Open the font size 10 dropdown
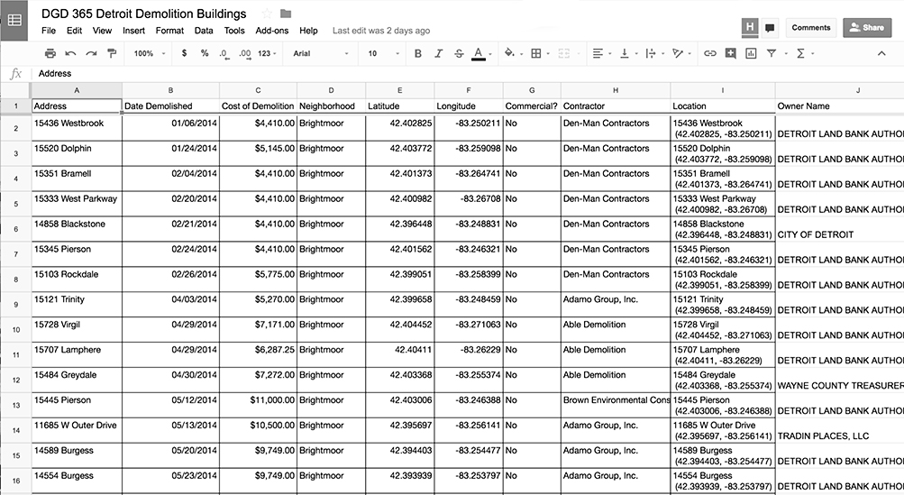Screen dimensions: 904x495 pos(383,53)
